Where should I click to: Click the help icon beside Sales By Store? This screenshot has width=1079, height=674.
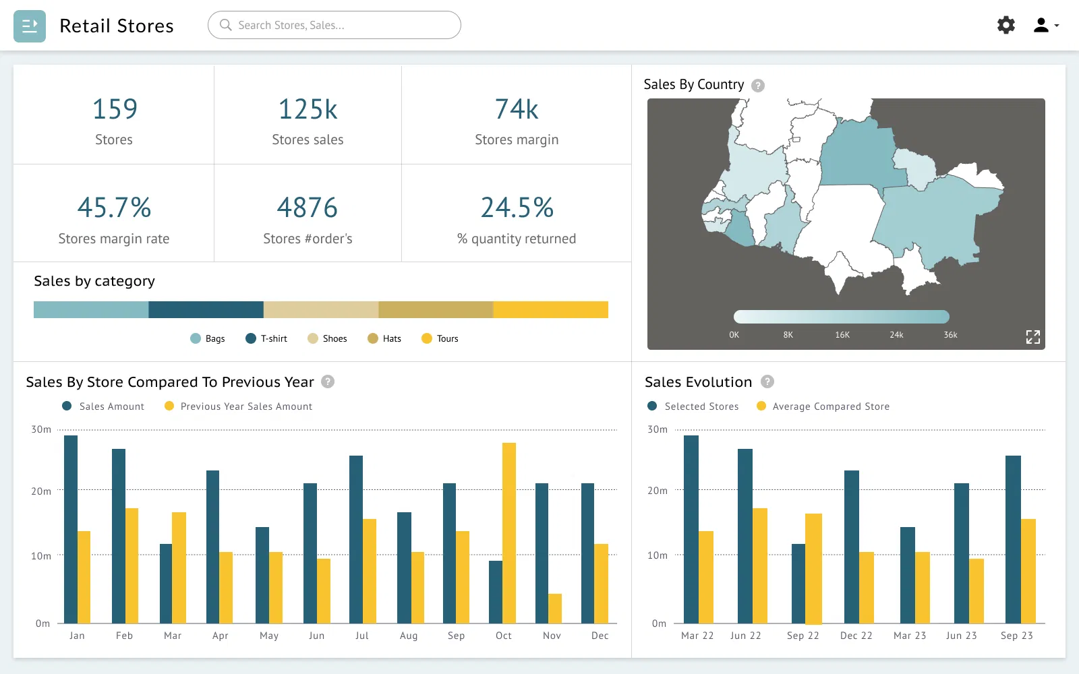tap(328, 381)
